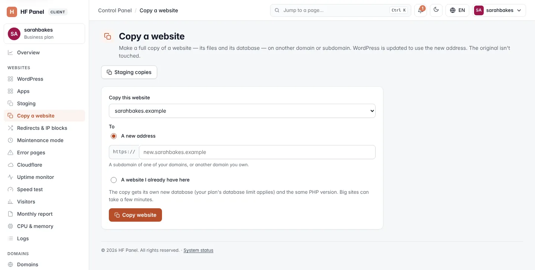
Task: Toggle dark mode moon icon
Action: 436,10
